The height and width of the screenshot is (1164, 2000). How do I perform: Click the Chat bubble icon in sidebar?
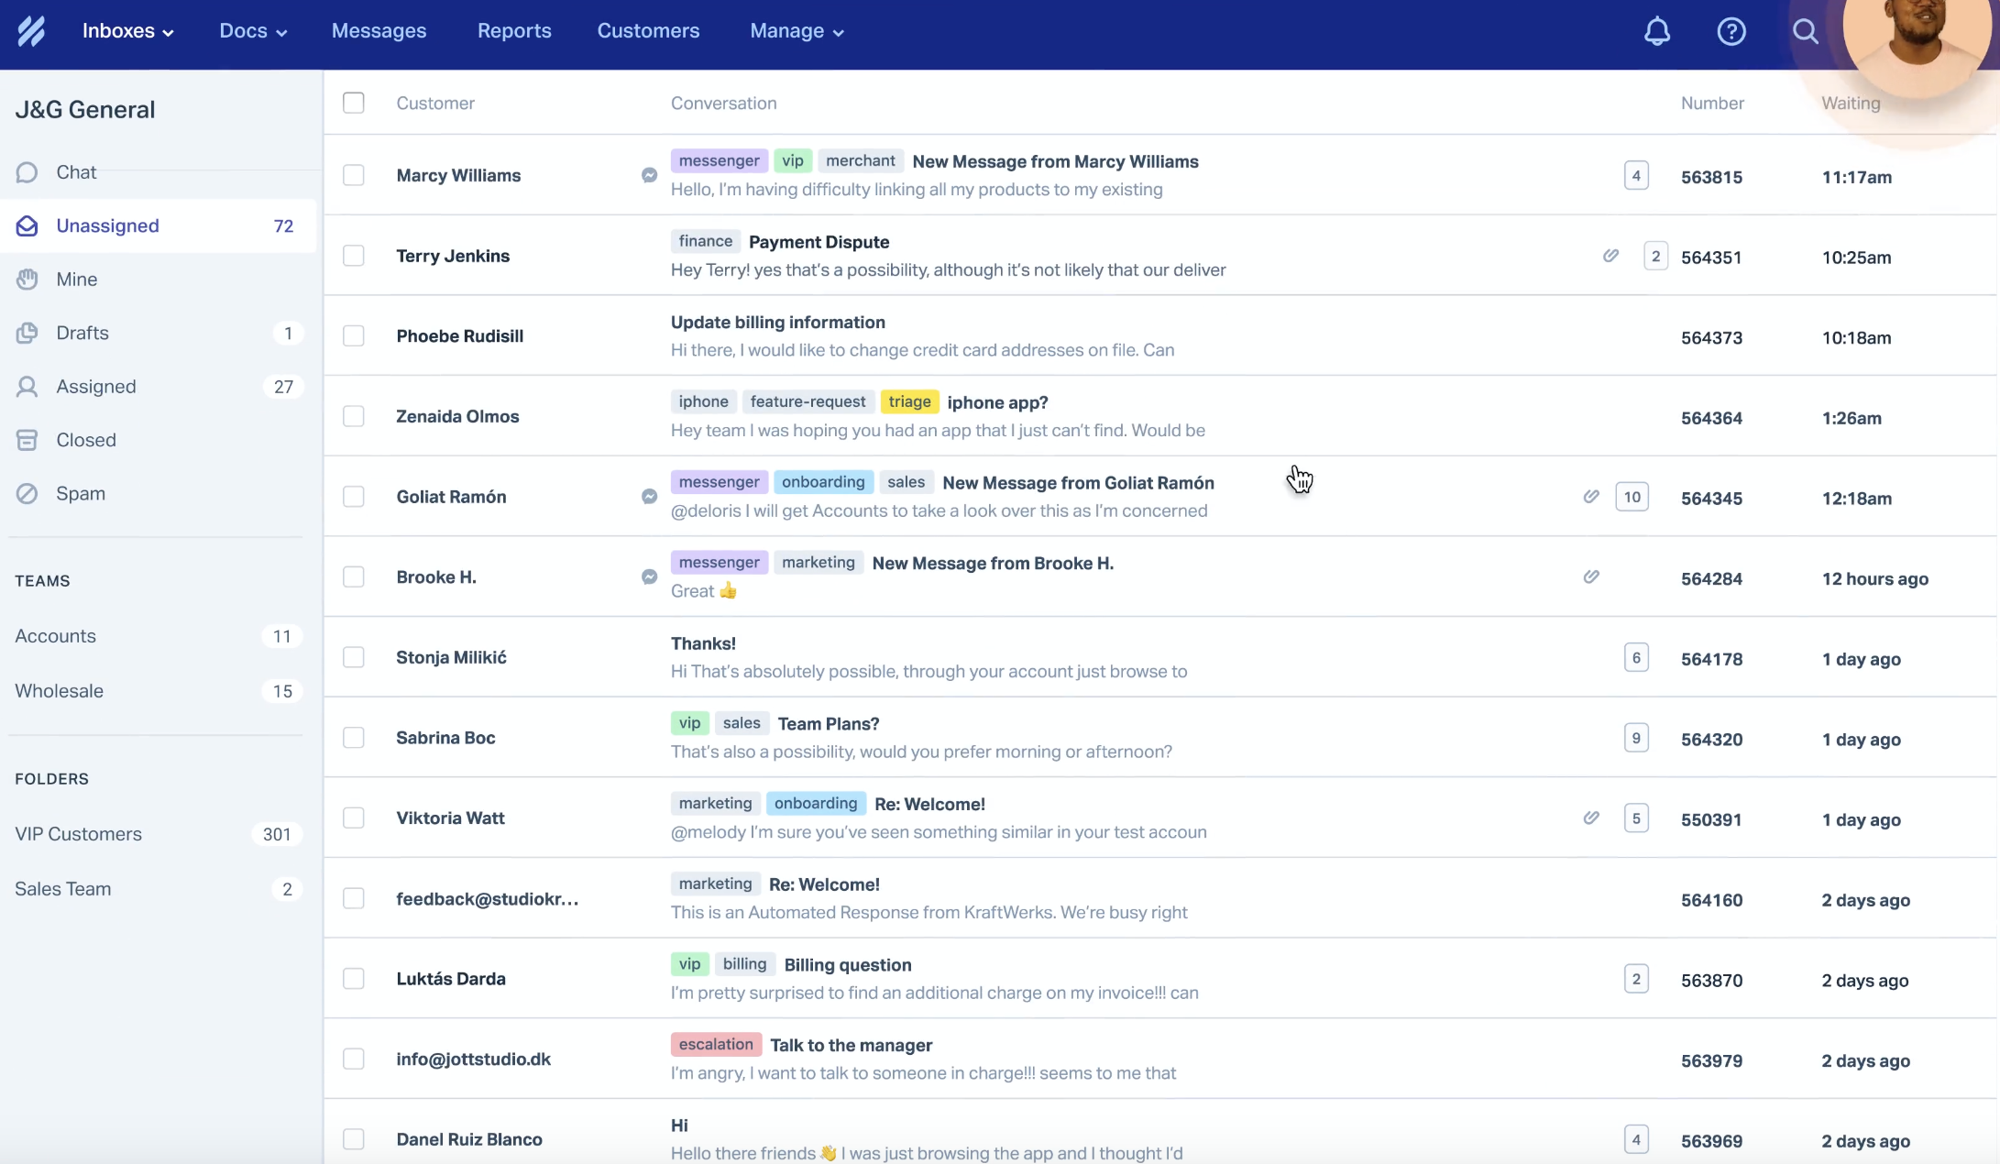tap(27, 172)
